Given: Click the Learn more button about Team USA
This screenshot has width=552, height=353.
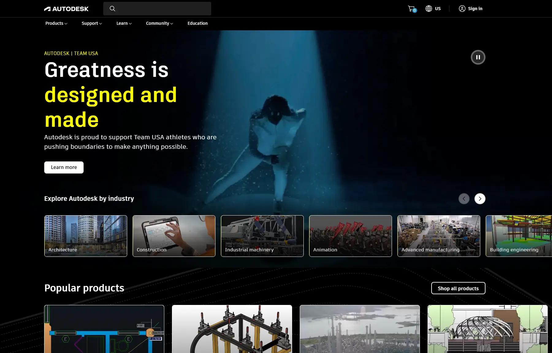Looking at the screenshot, I should point(64,167).
